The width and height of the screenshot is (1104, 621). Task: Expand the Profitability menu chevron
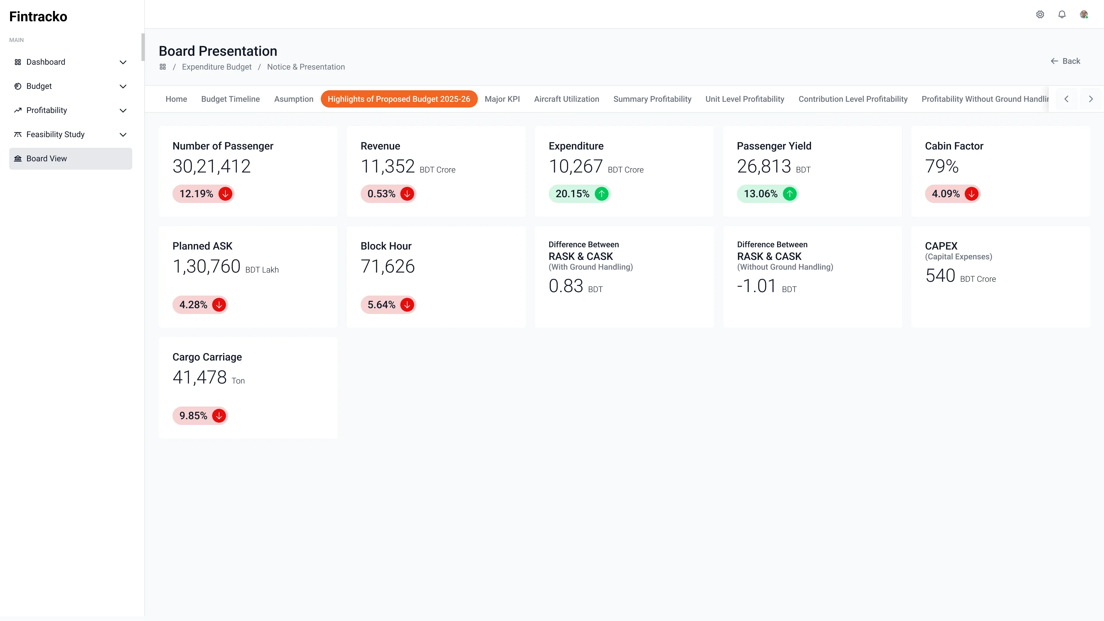point(123,111)
